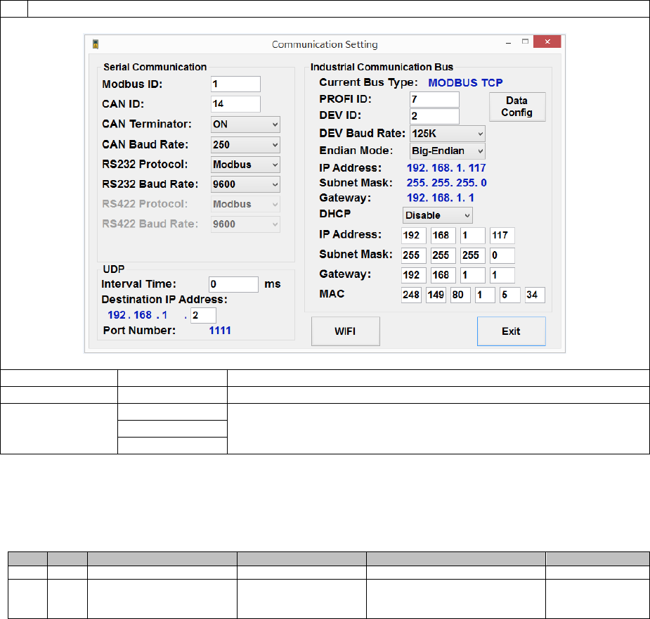The height and width of the screenshot is (619, 650).
Task: Open the CAN Terminator dropdown
Action: (x=245, y=125)
